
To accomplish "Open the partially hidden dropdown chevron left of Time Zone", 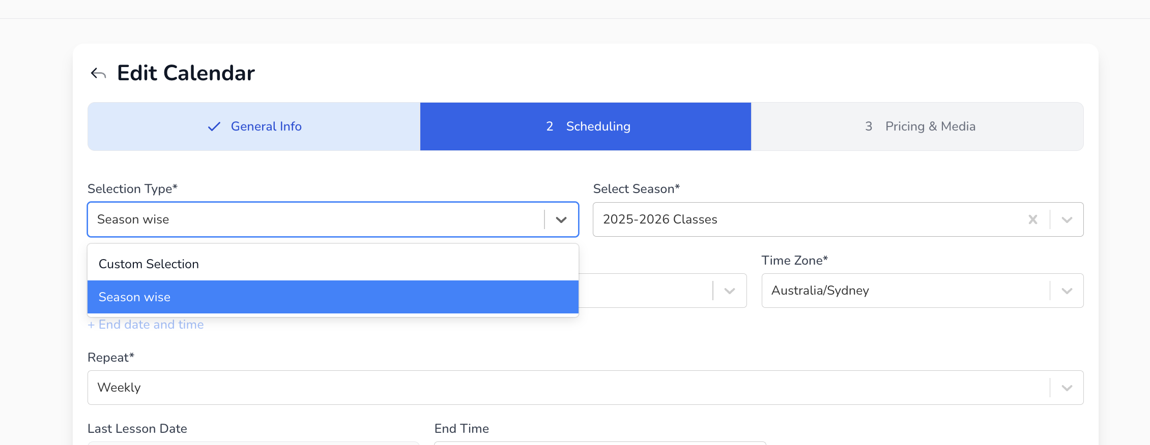I will tap(729, 291).
